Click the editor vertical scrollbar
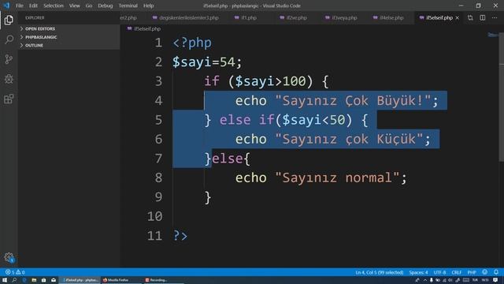Image resolution: width=504 pixels, height=284 pixels. coord(502,96)
